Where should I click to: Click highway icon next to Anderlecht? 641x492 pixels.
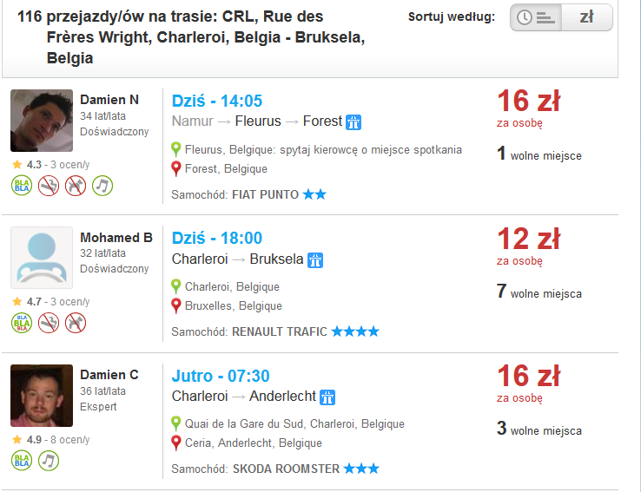327,397
